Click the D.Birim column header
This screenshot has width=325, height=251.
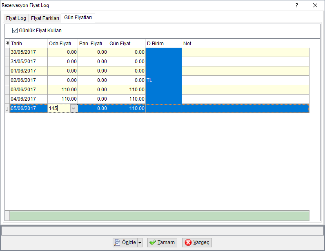pyautogui.click(x=164, y=44)
